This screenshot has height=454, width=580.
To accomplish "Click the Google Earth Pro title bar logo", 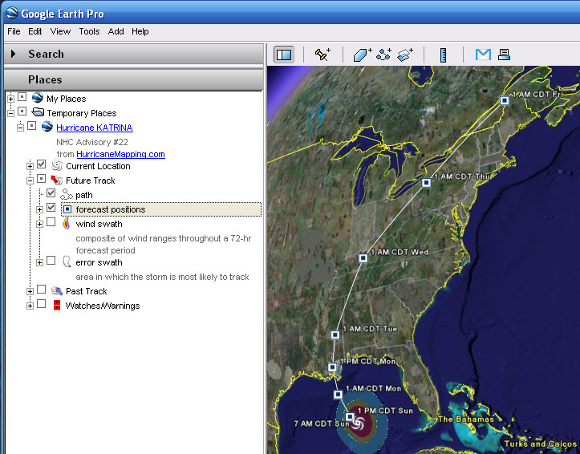I will point(12,13).
